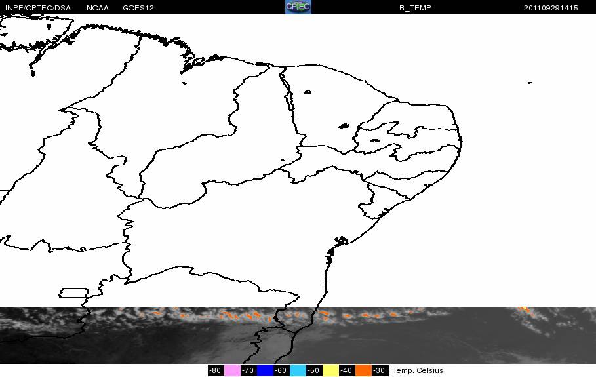Click the Temp. Celsius legend label
The height and width of the screenshot is (377, 596).
point(418,370)
